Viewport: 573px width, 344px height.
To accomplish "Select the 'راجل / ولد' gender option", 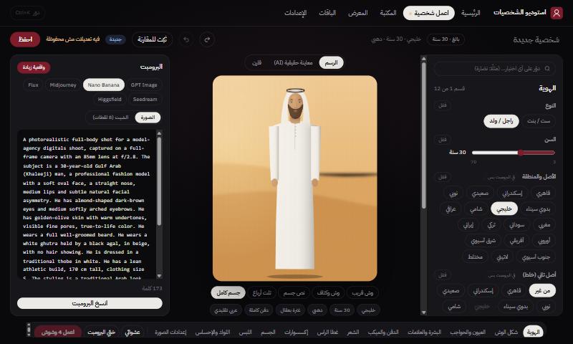I will (501, 121).
